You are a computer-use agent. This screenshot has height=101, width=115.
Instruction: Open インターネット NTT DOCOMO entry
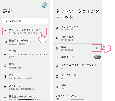77,28
